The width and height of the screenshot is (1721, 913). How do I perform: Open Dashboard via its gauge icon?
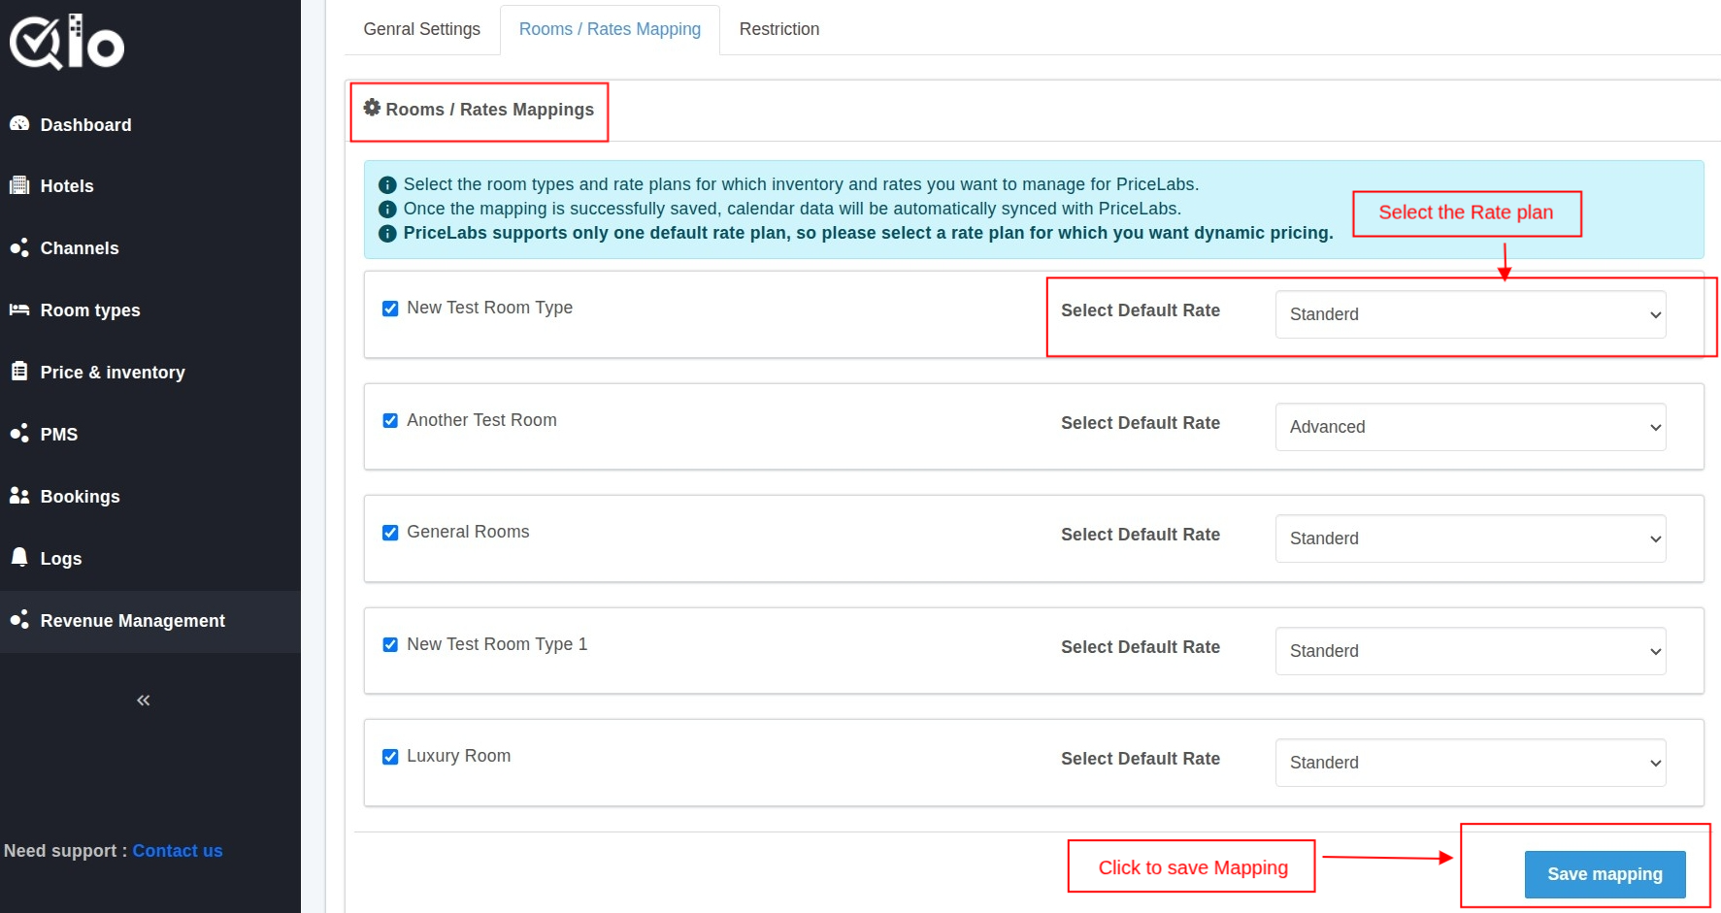click(x=19, y=124)
